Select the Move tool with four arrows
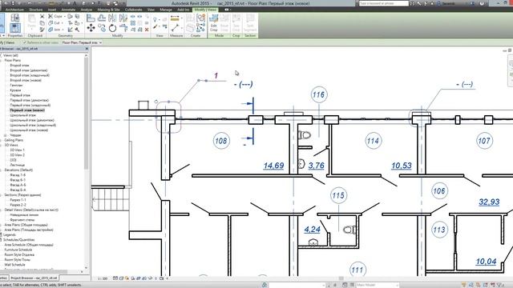 click(91, 28)
